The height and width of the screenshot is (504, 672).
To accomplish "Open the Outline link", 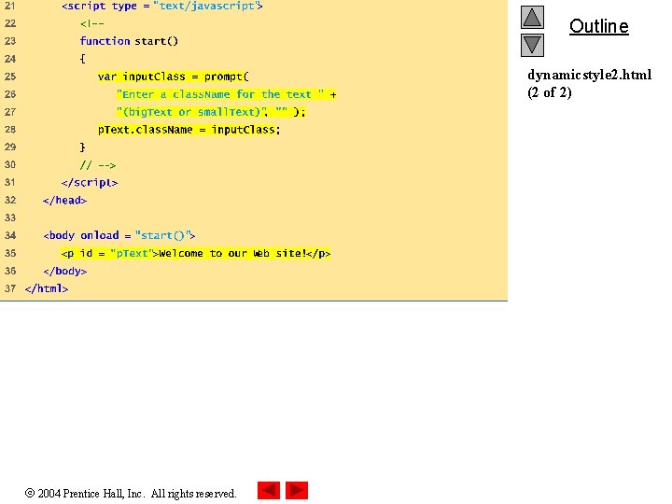I will [x=598, y=26].
